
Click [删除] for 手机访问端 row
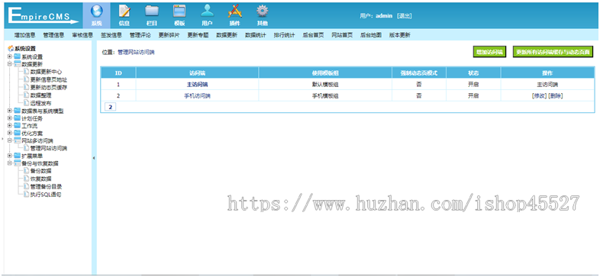[556, 96]
